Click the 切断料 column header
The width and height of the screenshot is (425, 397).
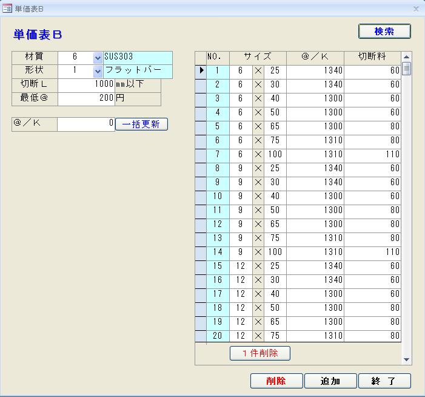point(372,57)
